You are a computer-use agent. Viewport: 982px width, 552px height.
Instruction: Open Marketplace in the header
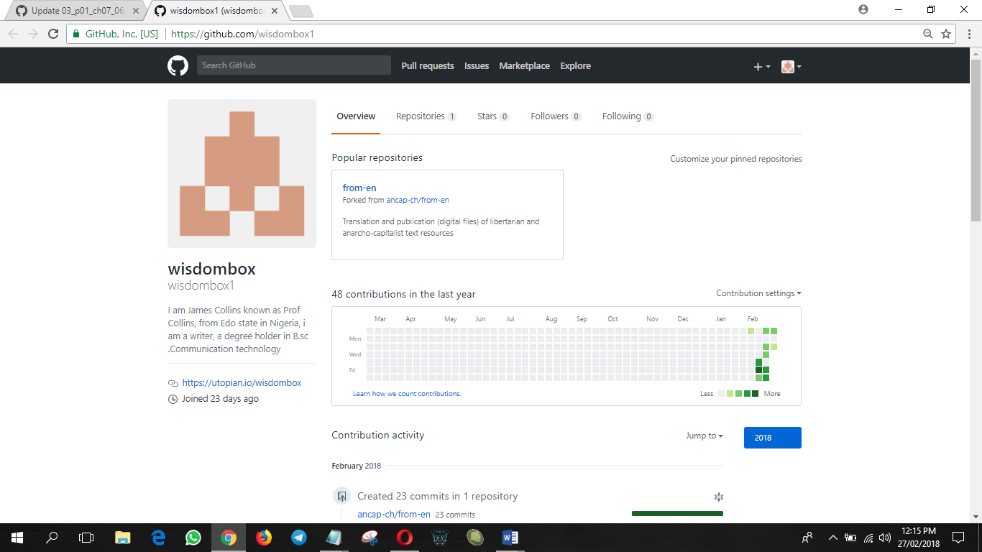(x=524, y=65)
